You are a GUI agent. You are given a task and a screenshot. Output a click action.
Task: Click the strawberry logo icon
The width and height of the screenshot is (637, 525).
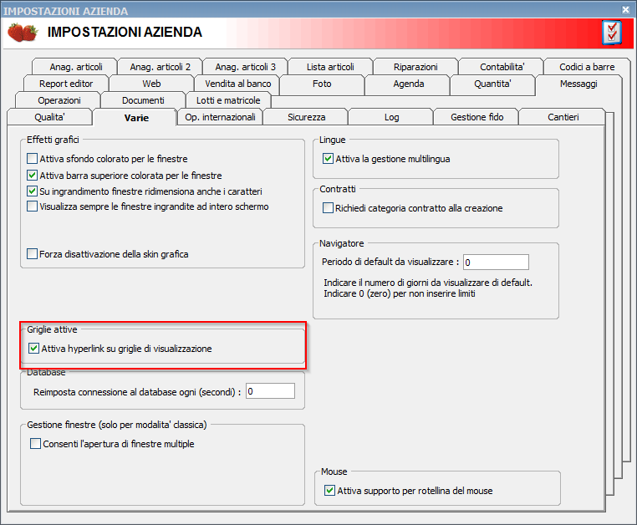coord(23,33)
